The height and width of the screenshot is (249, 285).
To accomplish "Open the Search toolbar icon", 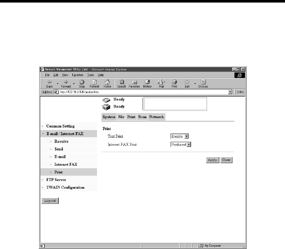I will tap(122, 84).
